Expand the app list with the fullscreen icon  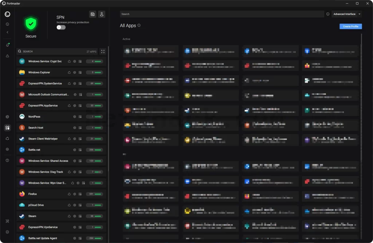(103, 51)
